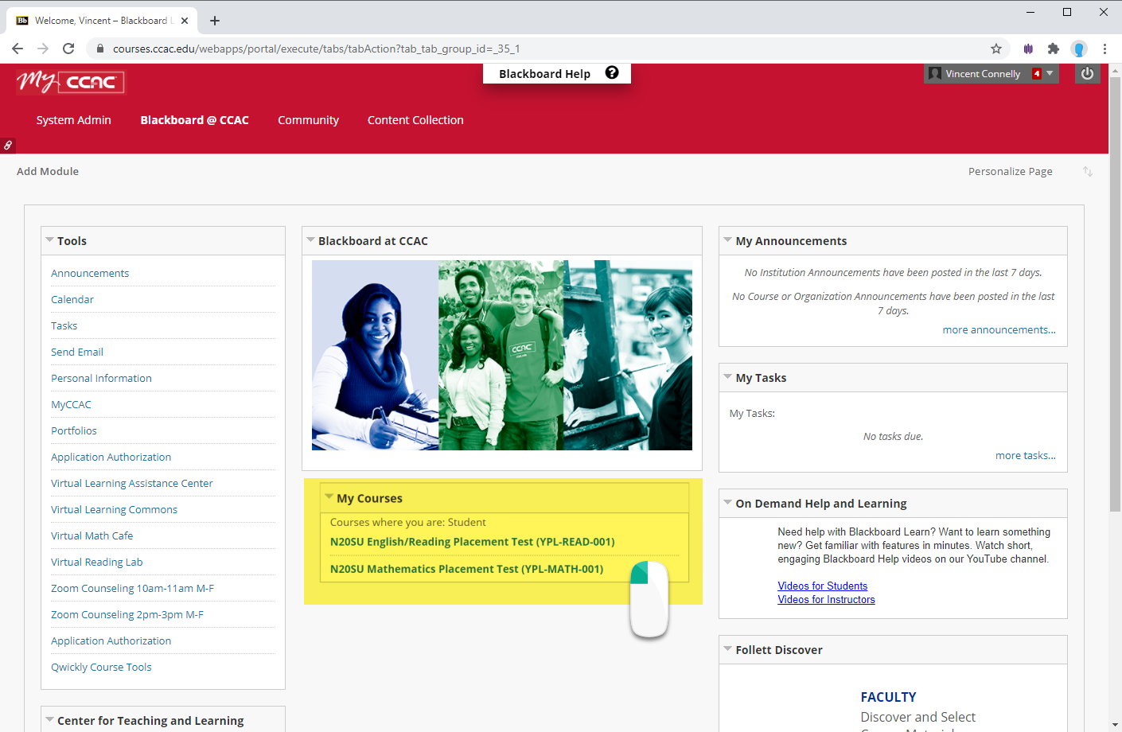Select the Blackboard @ CCAC tab
The height and width of the screenshot is (732, 1122).
[194, 120]
